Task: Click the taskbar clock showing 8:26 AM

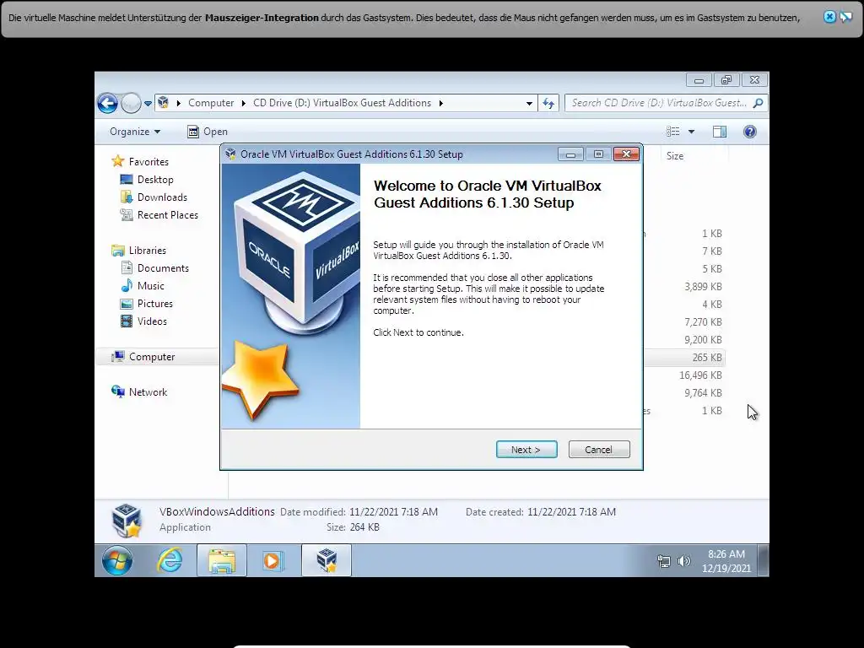Action: (x=726, y=561)
